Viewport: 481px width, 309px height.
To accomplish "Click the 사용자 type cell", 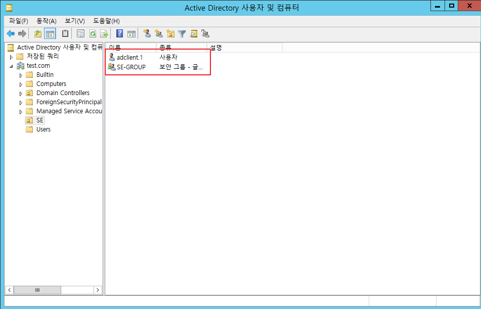I will (x=168, y=57).
